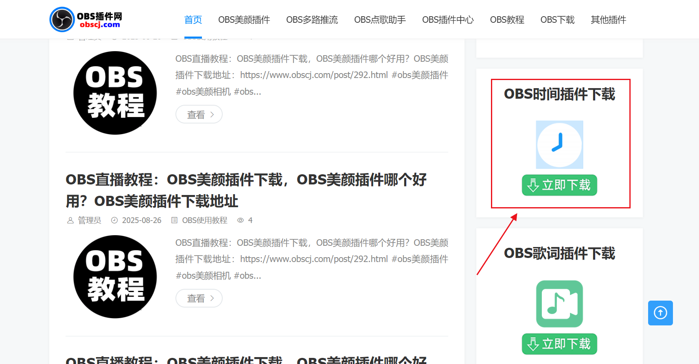Click 立即下载 under OBS时间插件下载
This screenshot has width=699, height=364.
pyautogui.click(x=559, y=185)
